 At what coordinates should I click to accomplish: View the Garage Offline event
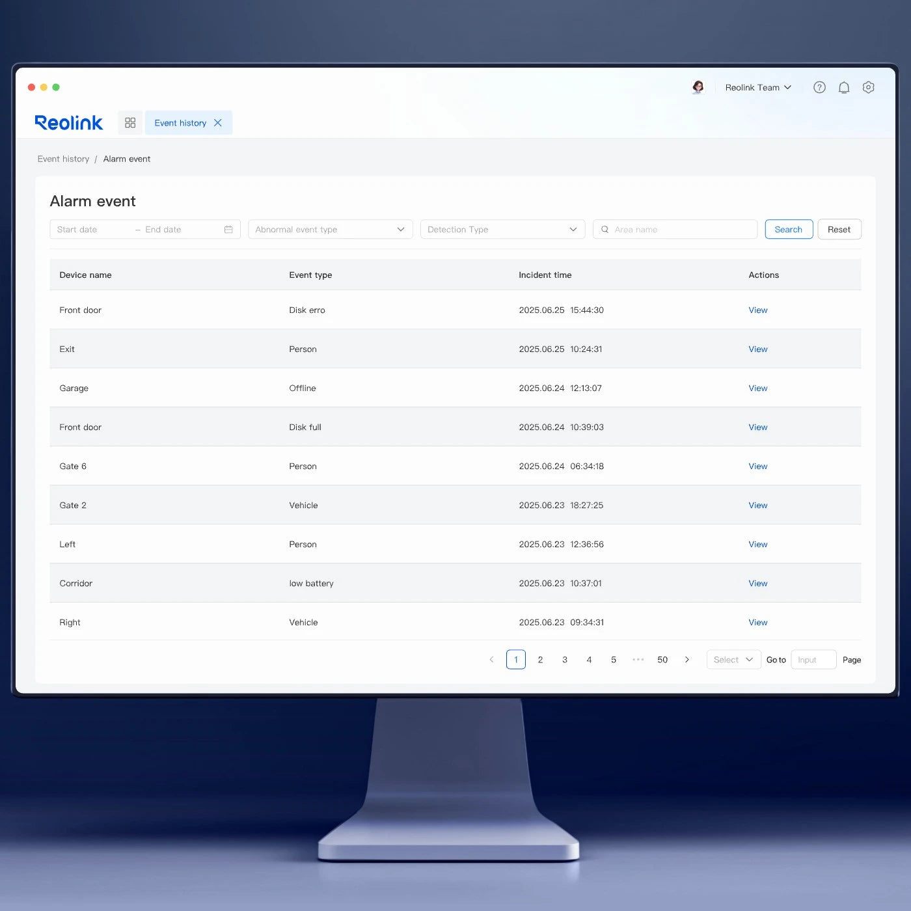(x=757, y=388)
